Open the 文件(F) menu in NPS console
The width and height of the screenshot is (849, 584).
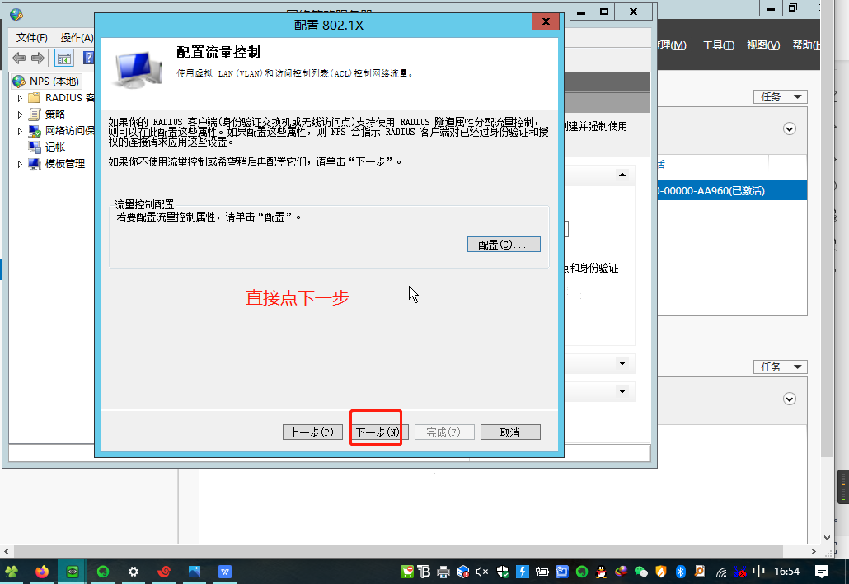[x=32, y=37]
